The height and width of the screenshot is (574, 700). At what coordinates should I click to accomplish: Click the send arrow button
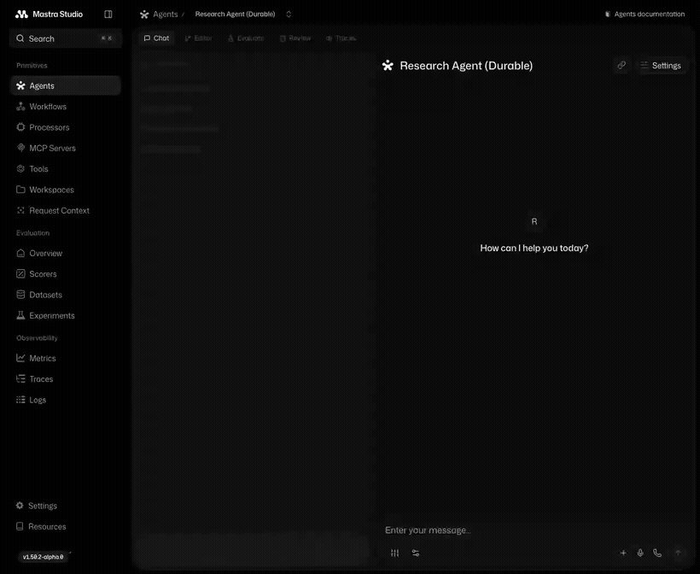pyautogui.click(x=678, y=553)
